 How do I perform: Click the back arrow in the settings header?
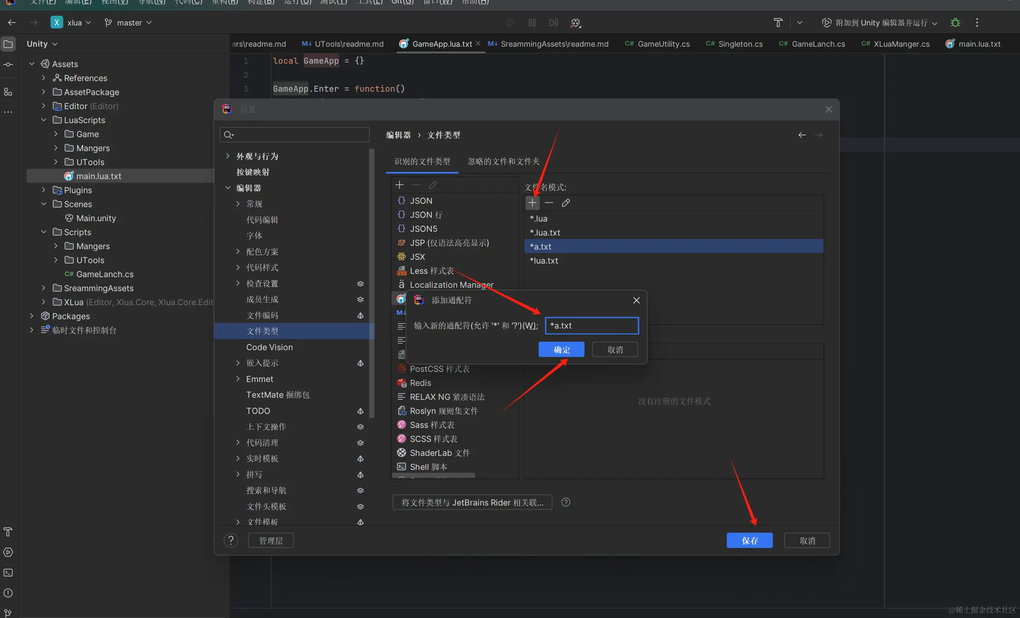[x=802, y=135]
